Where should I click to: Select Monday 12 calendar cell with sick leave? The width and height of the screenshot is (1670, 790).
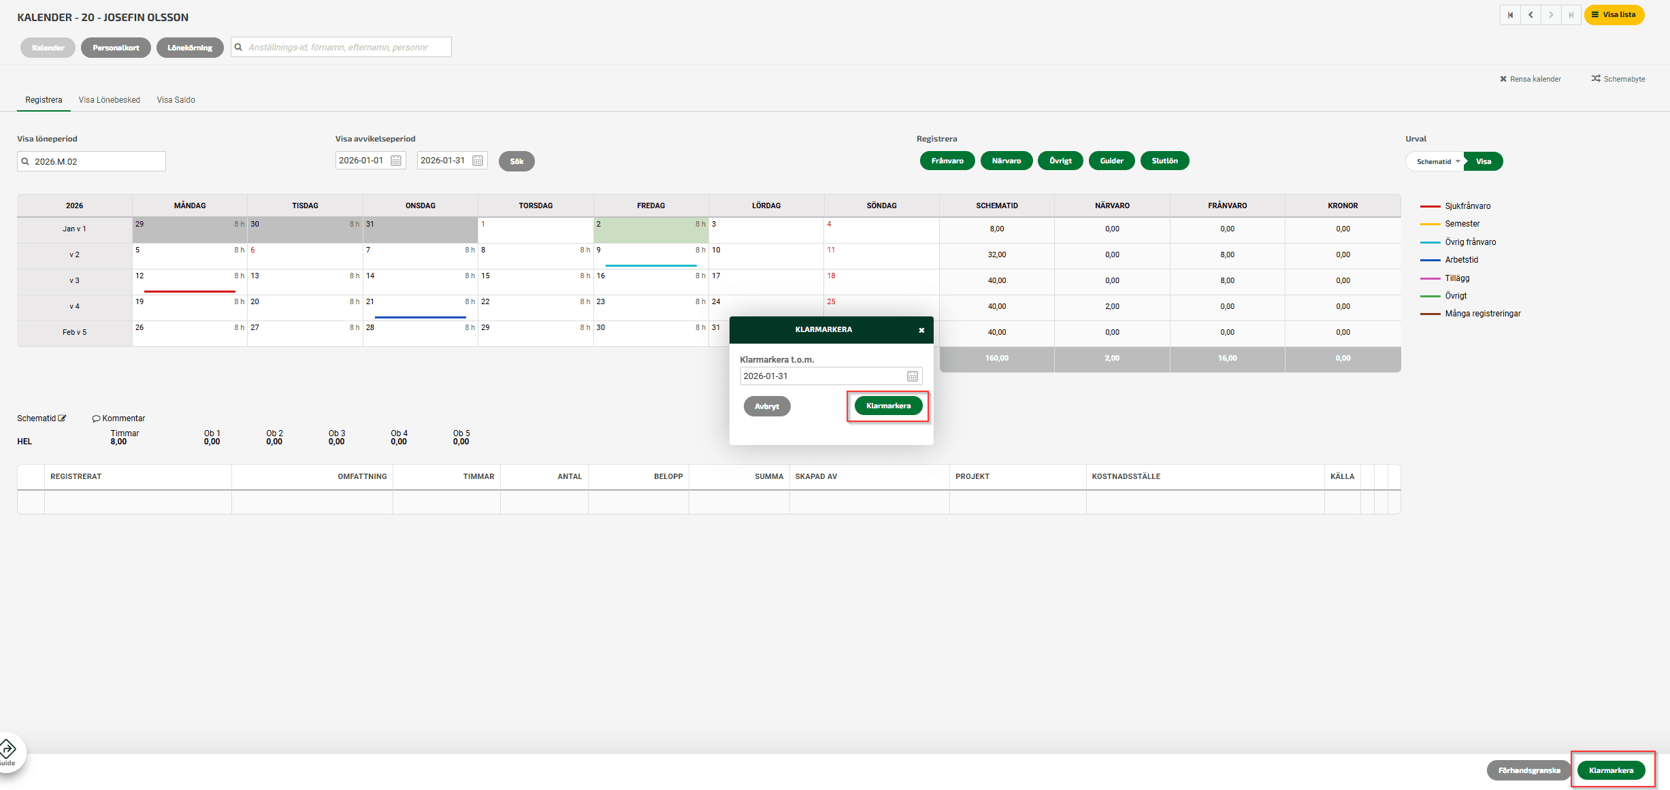coord(189,282)
